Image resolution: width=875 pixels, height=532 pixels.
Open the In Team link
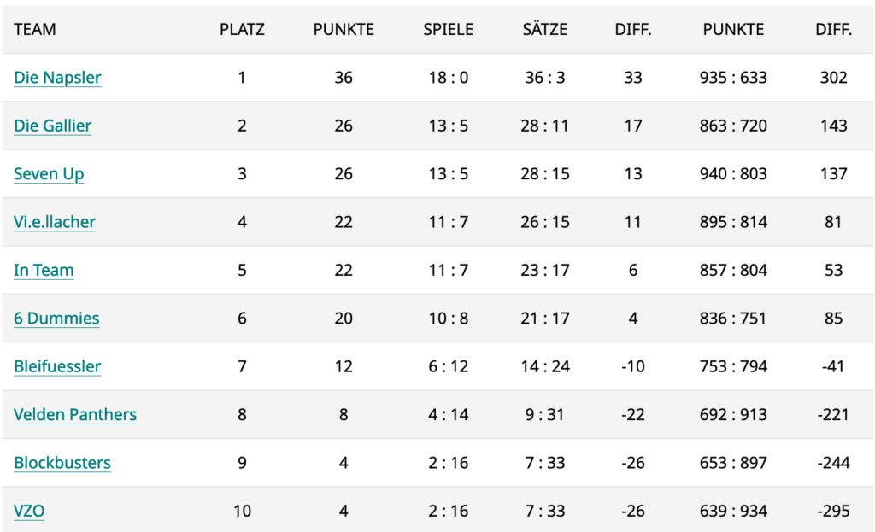pos(44,270)
